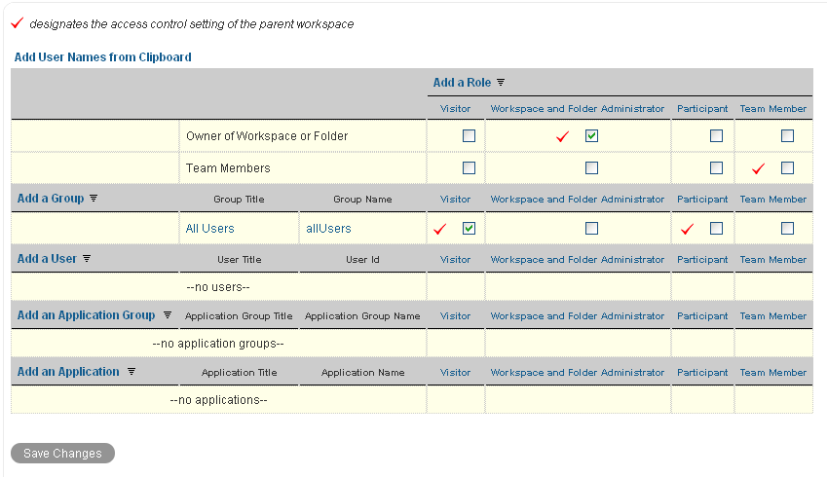
Task: Click the Save Changes button
Action: (x=62, y=454)
